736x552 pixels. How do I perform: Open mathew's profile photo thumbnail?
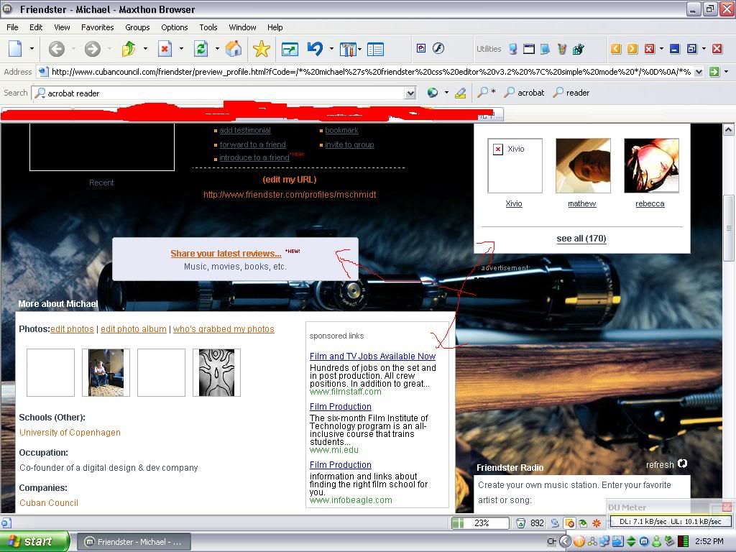pos(583,165)
